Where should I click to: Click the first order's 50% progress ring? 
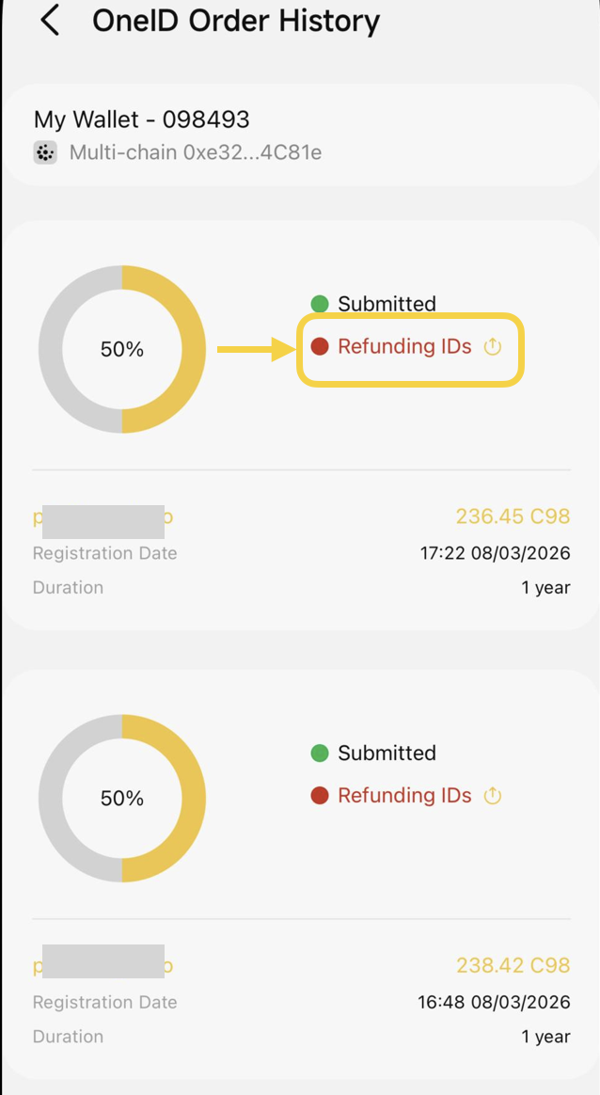[x=122, y=349]
